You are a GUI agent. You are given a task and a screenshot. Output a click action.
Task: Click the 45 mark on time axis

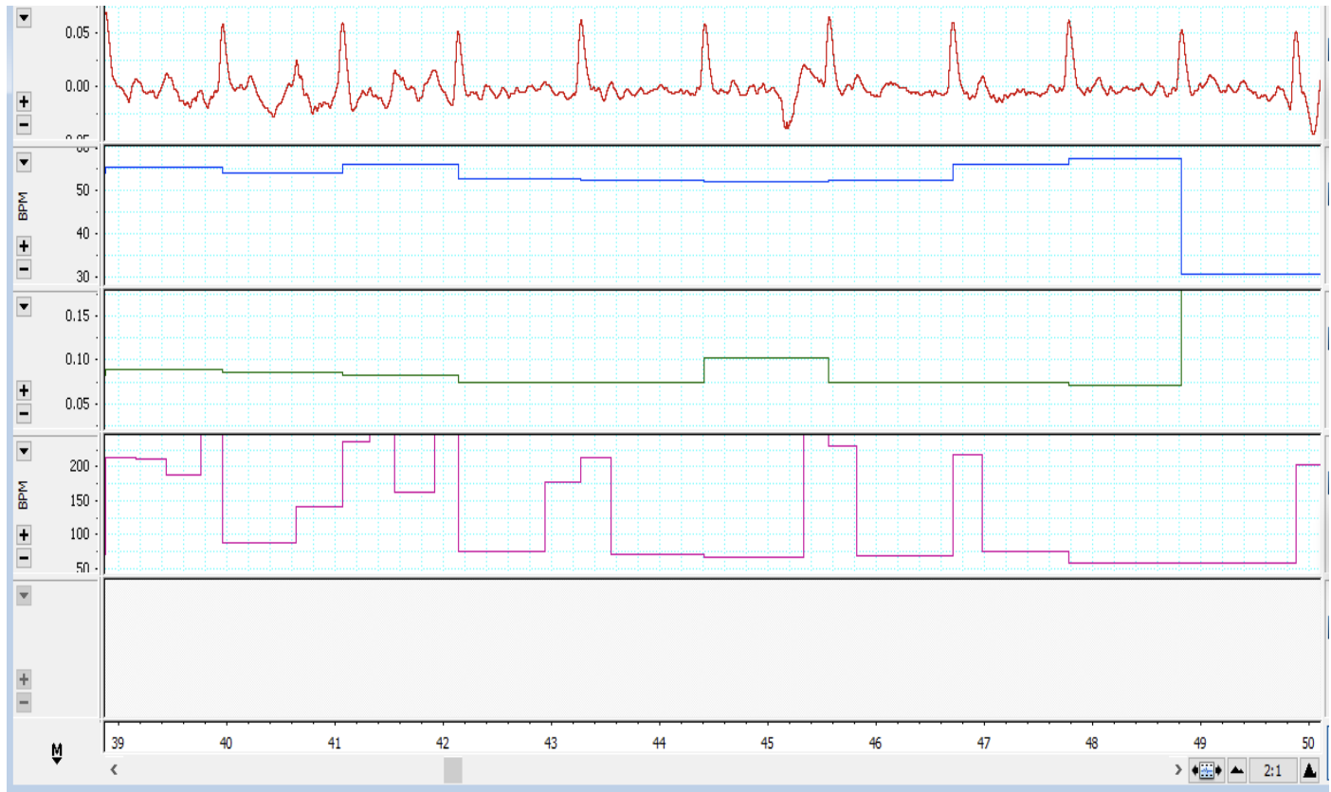[x=768, y=743]
